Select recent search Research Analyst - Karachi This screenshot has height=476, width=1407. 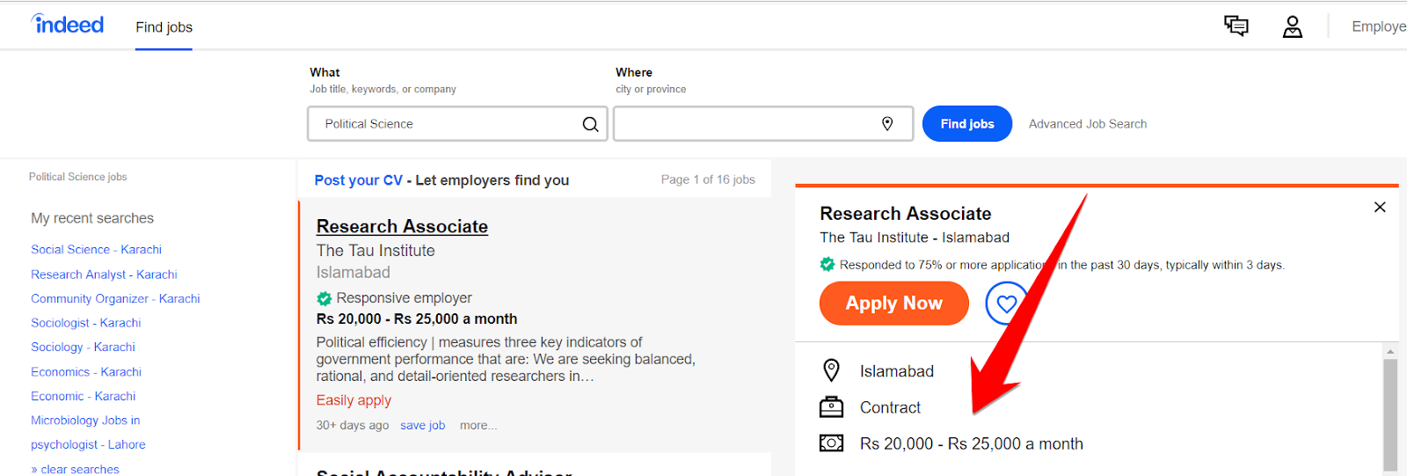(x=104, y=275)
